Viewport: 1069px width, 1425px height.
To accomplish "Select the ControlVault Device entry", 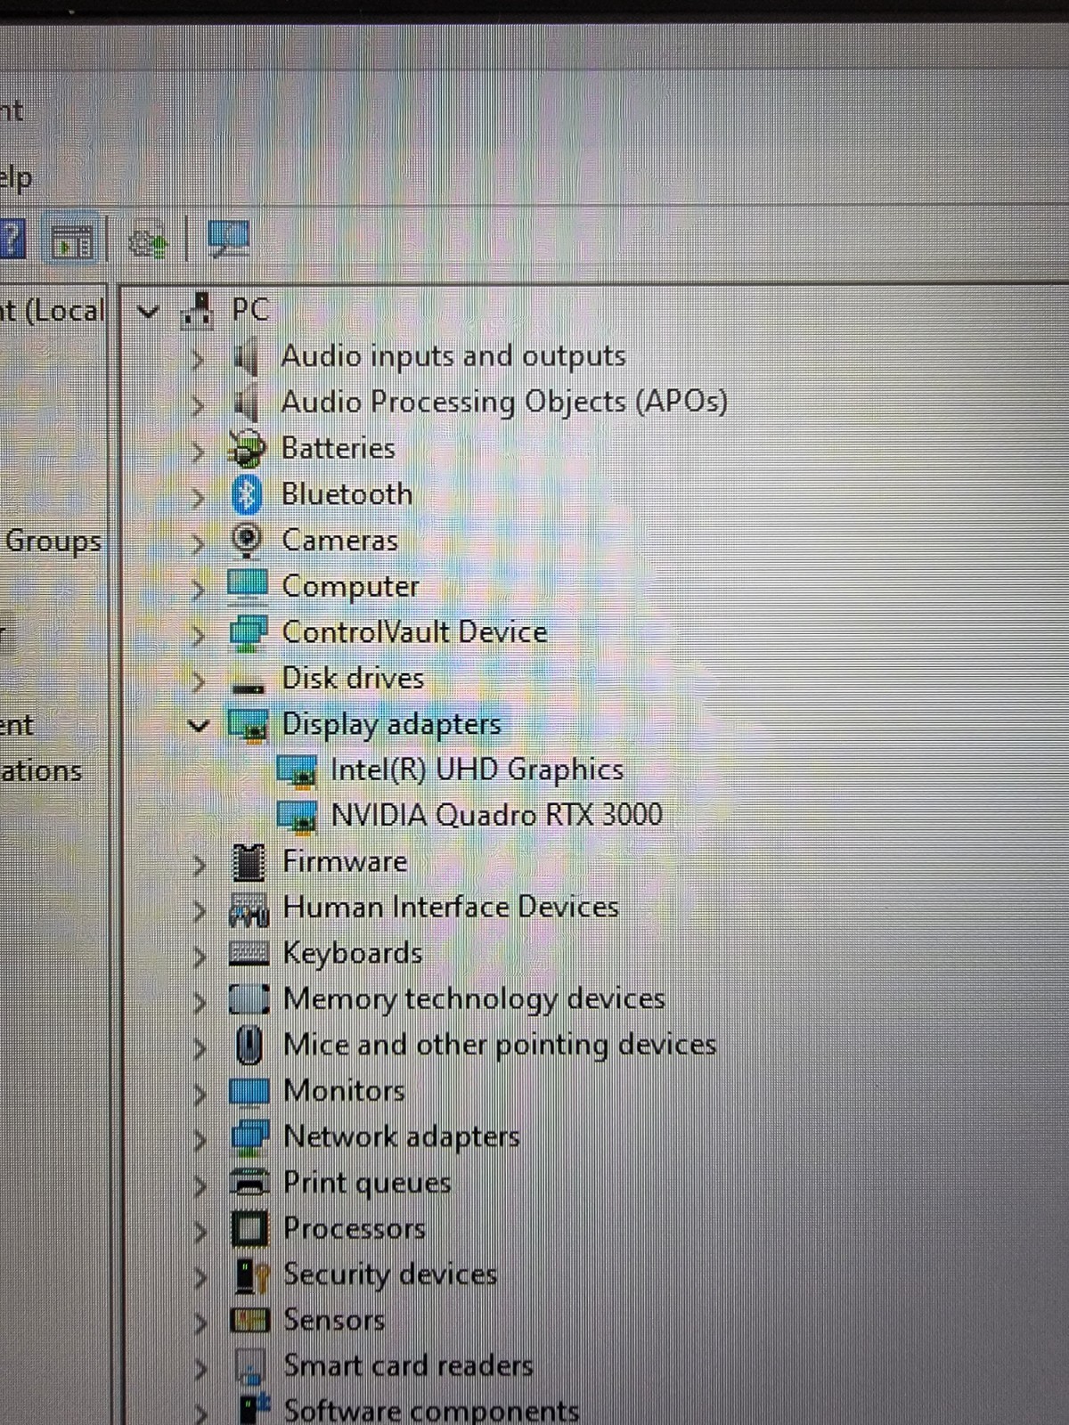I will tap(414, 631).
